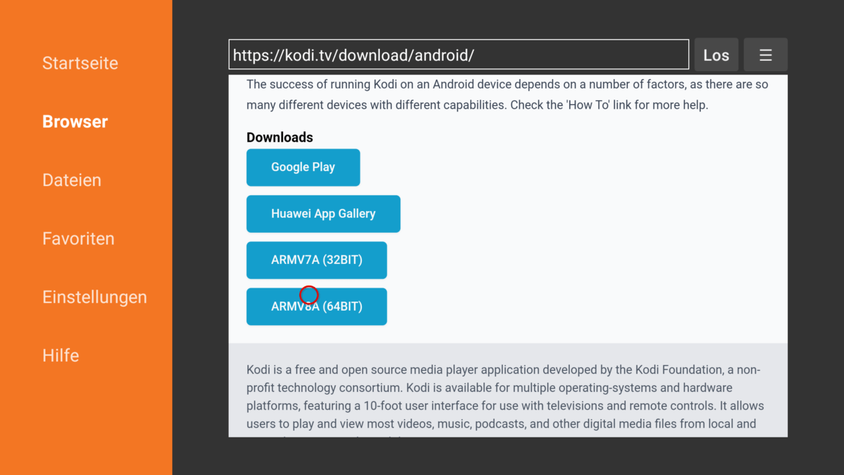This screenshot has height=475, width=844.
Task: Focus the URL address field
Action: (458, 55)
